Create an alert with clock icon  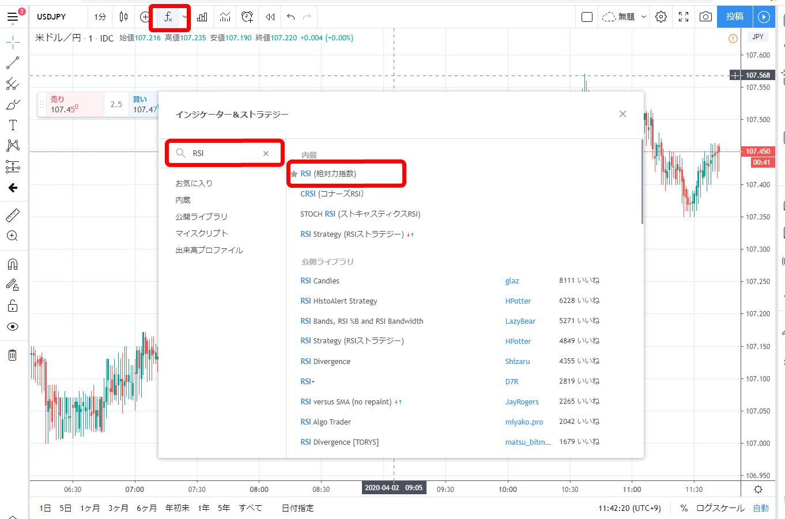coord(247,17)
